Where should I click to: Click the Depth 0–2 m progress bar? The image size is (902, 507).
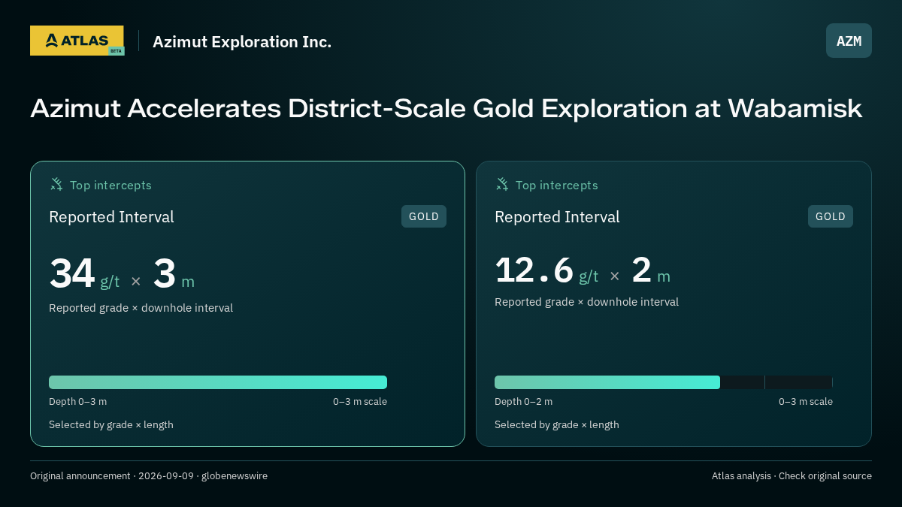pyautogui.click(x=664, y=382)
